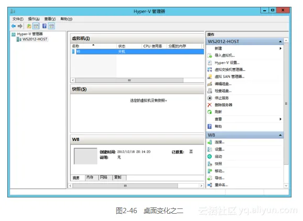Click the 检查磁盘 icon
Image resolution: width=303 pixels, height=221 pixels.
210,91
